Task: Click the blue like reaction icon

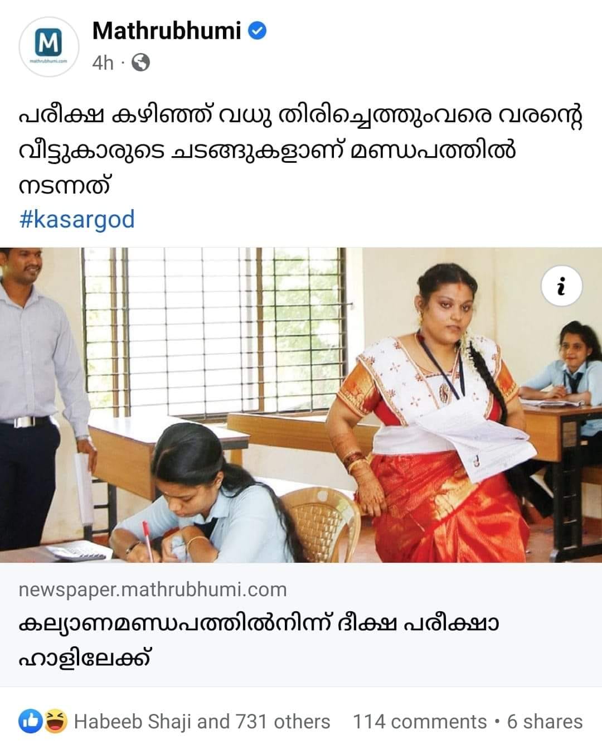Action: point(30,721)
